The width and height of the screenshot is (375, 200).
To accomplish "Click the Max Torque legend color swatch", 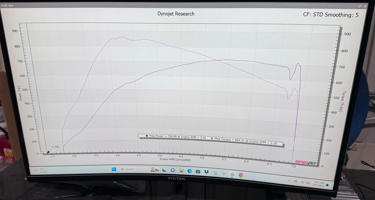I will point(212,139).
